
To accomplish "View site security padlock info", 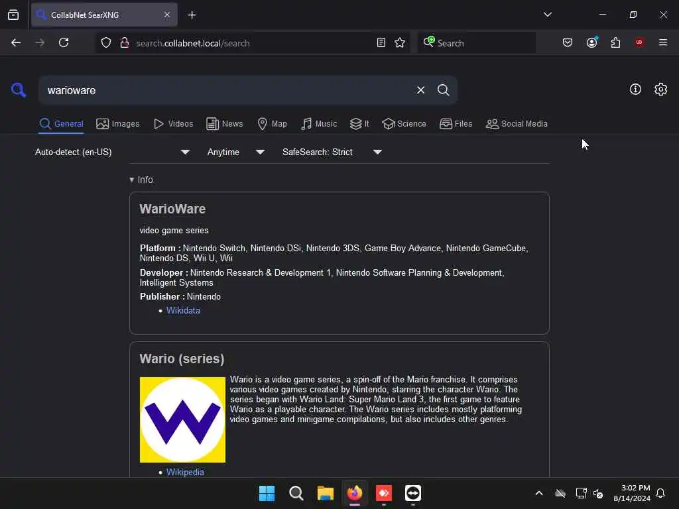I will point(124,43).
